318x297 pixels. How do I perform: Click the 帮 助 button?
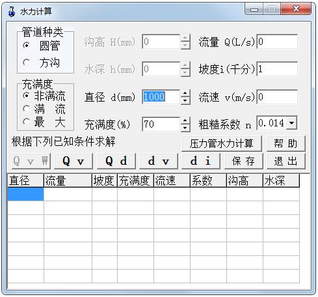(285, 143)
